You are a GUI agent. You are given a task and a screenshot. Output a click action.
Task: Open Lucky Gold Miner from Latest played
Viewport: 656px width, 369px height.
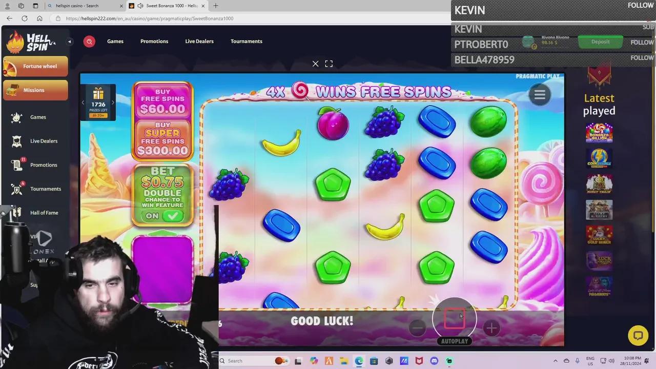coord(599,235)
